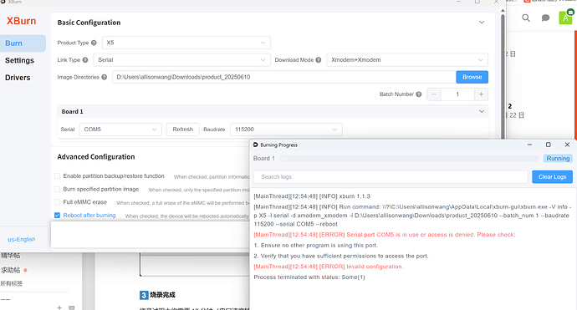This screenshot has height=310, width=577.
Task: Open the chat bubble icon at top right
Action: click(545, 18)
